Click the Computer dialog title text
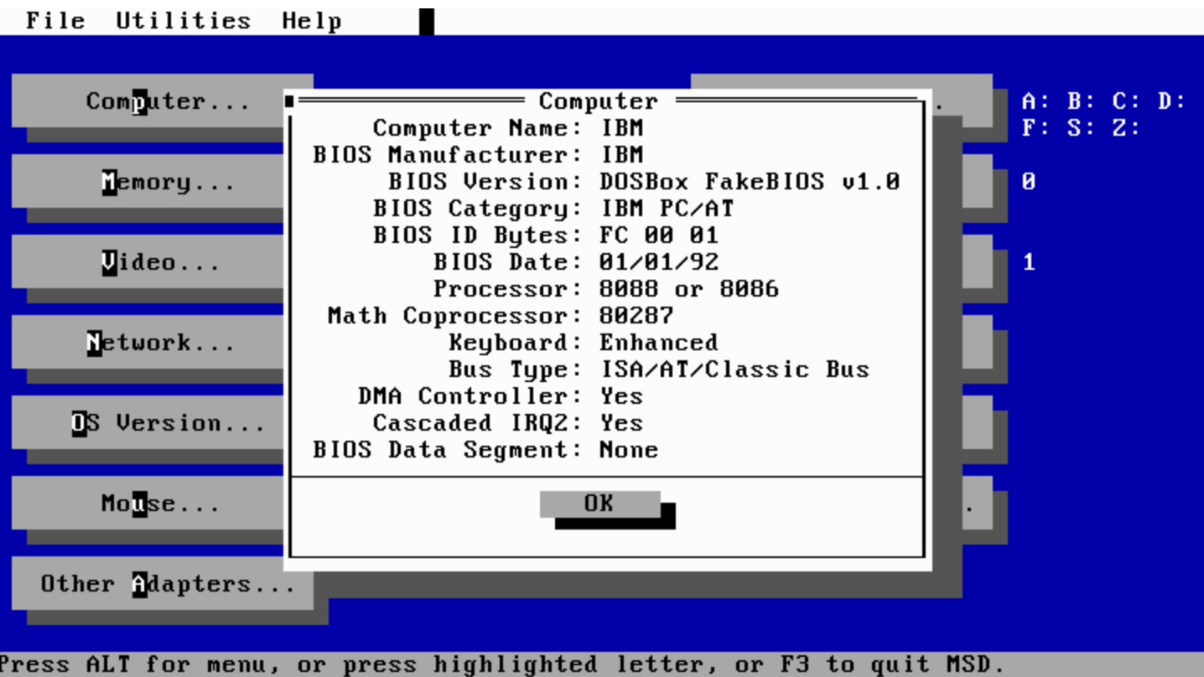 pyautogui.click(x=599, y=101)
